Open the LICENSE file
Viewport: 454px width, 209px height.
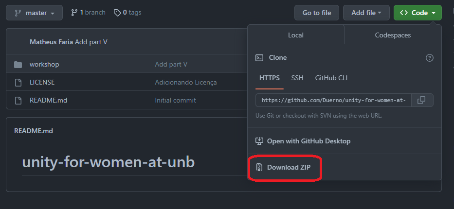[x=42, y=83]
